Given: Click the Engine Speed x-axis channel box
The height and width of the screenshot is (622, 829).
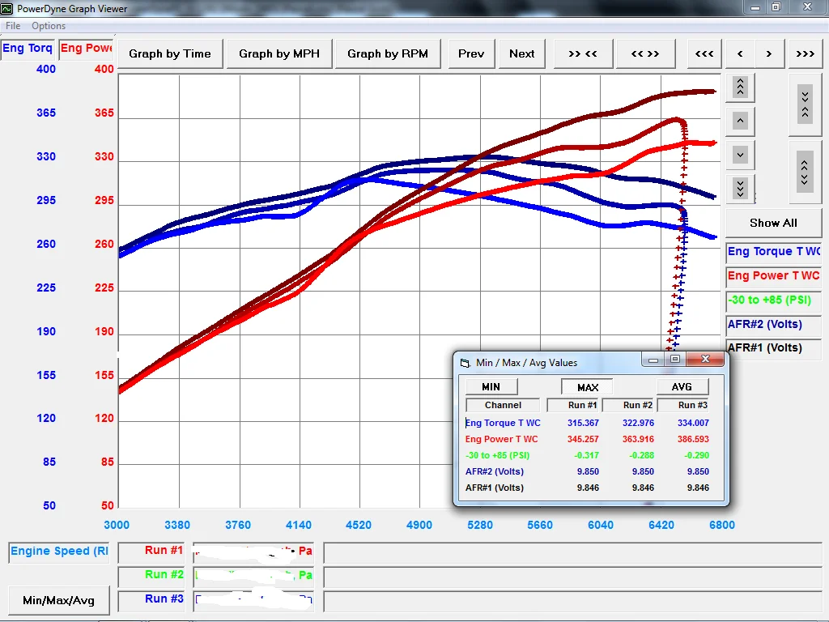Looking at the screenshot, I should (x=58, y=552).
